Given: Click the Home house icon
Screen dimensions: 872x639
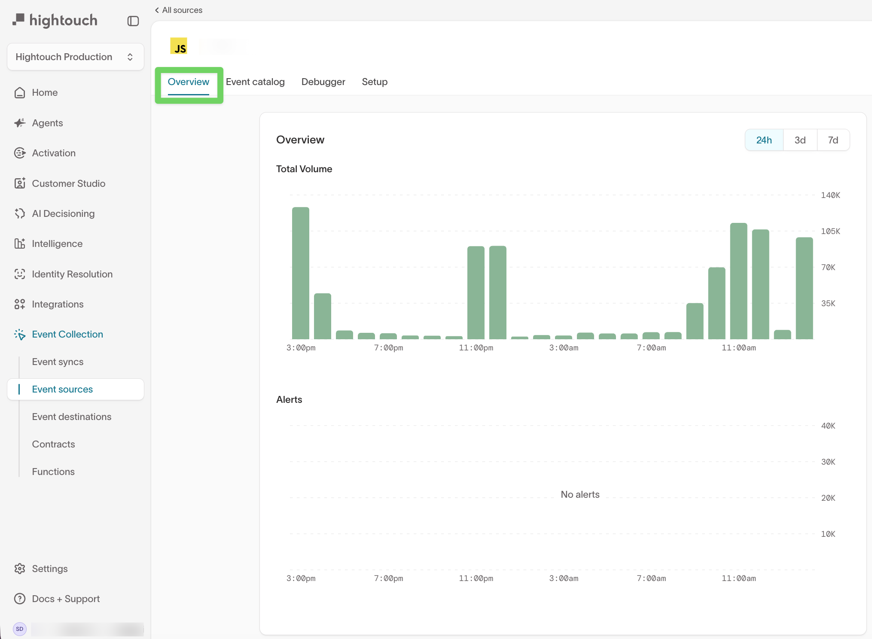Looking at the screenshot, I should 20,93.
